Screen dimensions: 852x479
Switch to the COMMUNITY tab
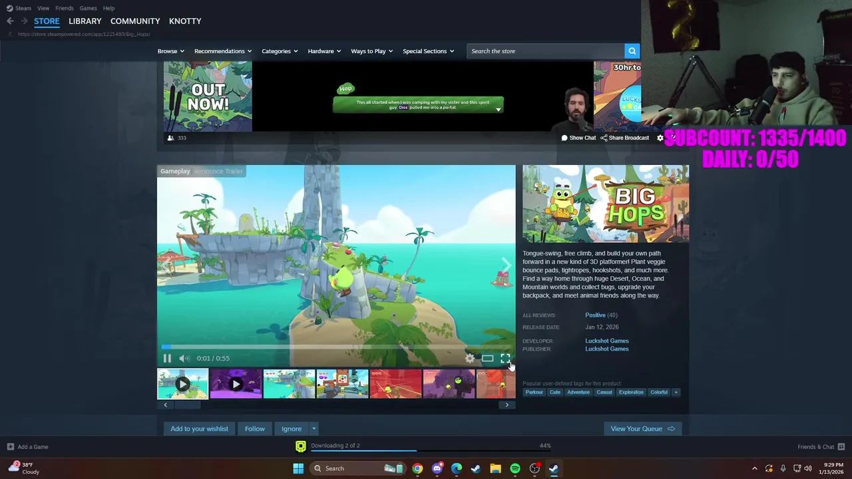(x=135, y=21)
